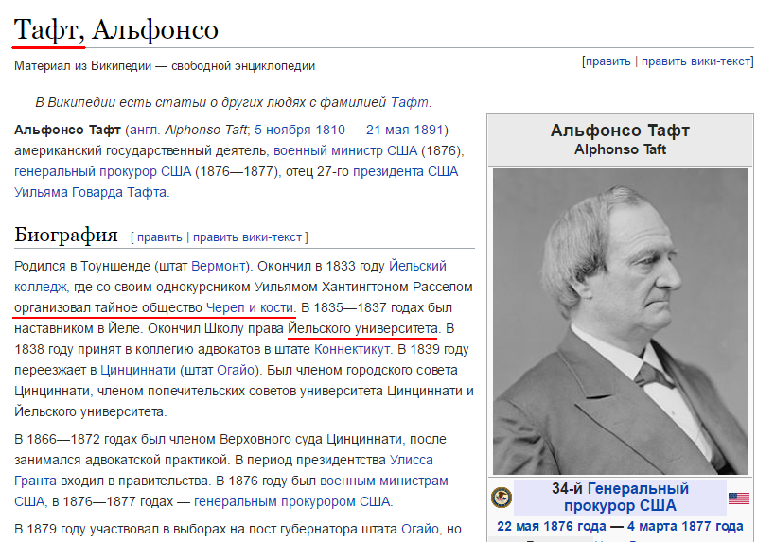Screen dimensions: 757x542
Task: Open the '1891' year link
Action: coord(430,130)
